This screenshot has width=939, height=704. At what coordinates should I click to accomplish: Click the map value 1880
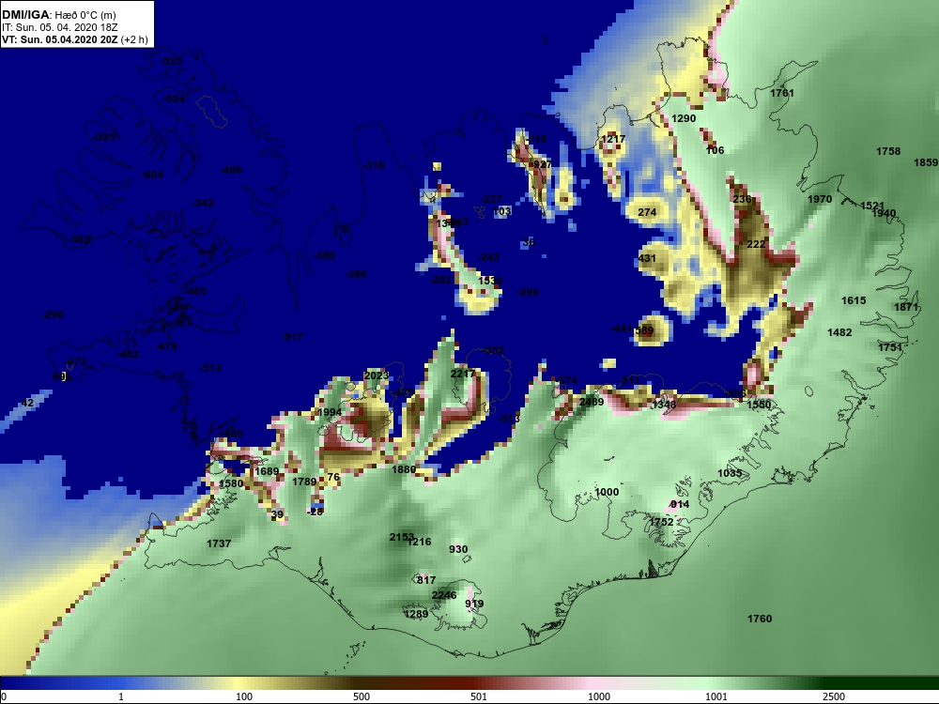404,470
